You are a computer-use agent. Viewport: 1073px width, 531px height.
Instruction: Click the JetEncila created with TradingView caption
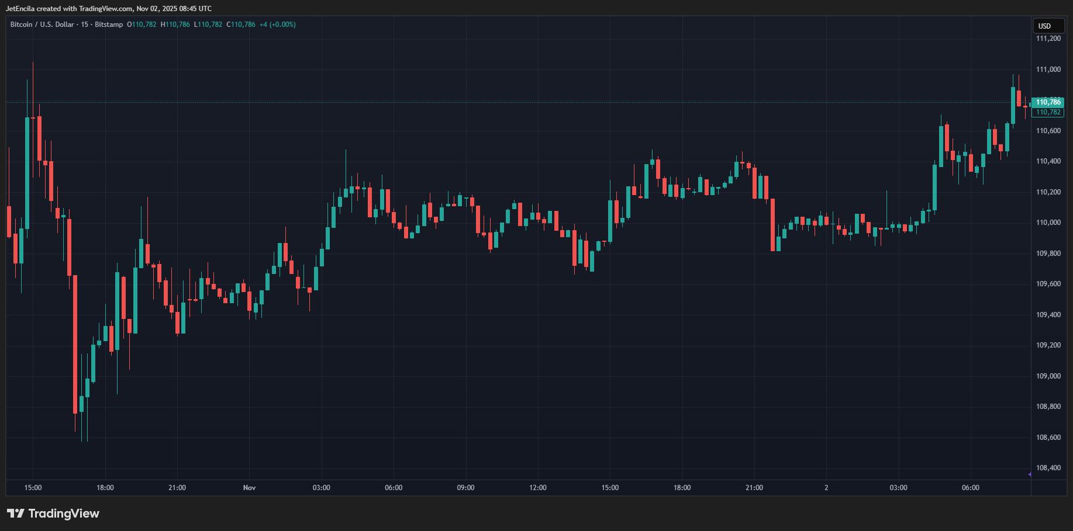[x=109, y=9]
